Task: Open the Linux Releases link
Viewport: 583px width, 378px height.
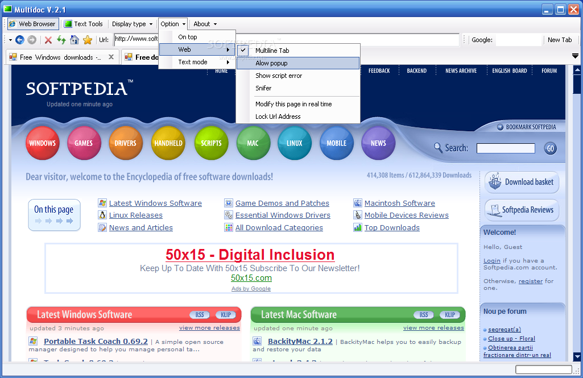Action: [x=136, y=215]
